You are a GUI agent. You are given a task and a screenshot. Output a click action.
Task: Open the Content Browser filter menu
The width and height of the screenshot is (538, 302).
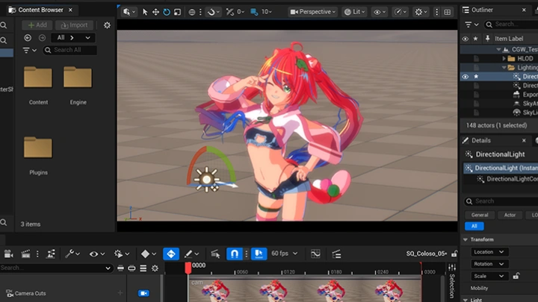(29, 51)
